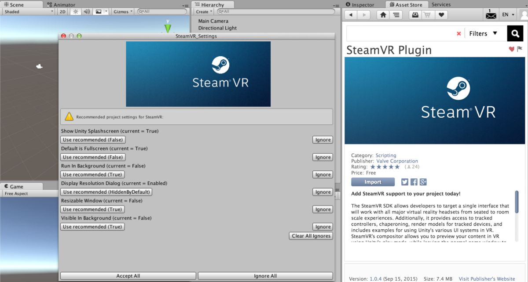
Task: Report SteamVR Plugin with the flag icon
Action: 520,49
